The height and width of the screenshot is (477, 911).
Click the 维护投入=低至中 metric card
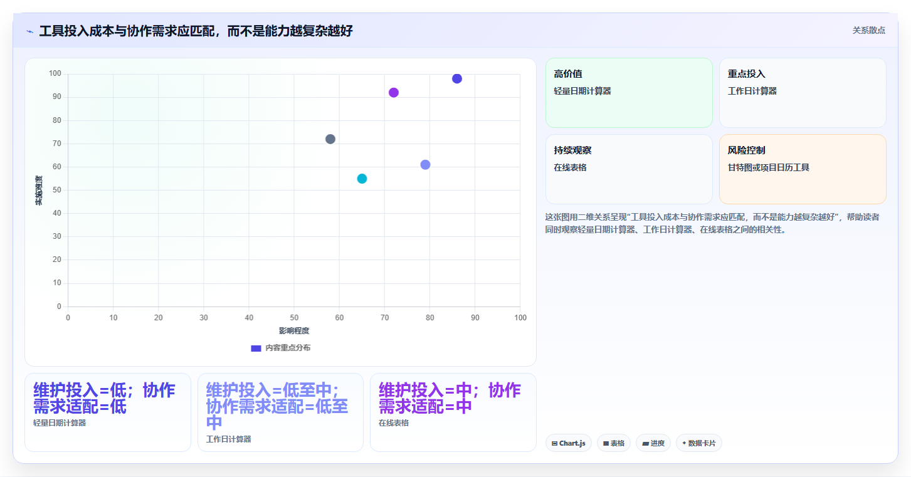pyautogui.click(x=280, y=412)
